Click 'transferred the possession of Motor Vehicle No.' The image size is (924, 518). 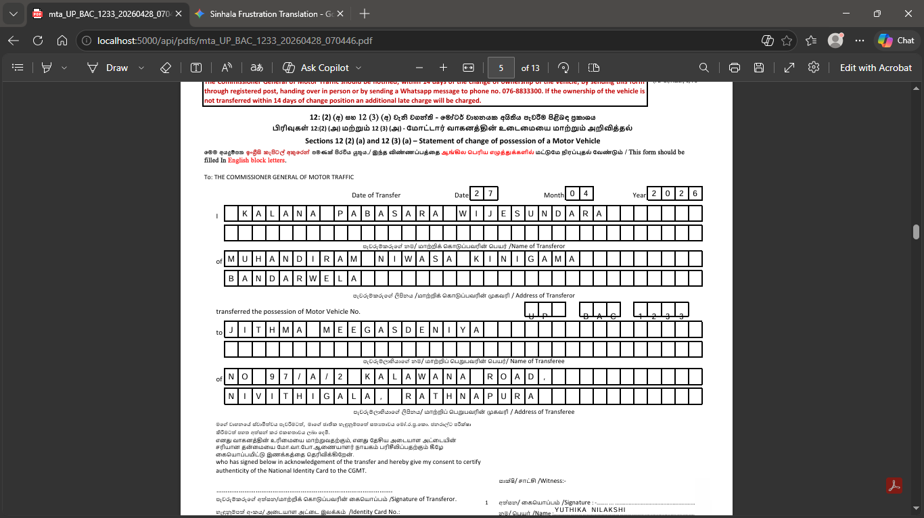pos(288,311)
